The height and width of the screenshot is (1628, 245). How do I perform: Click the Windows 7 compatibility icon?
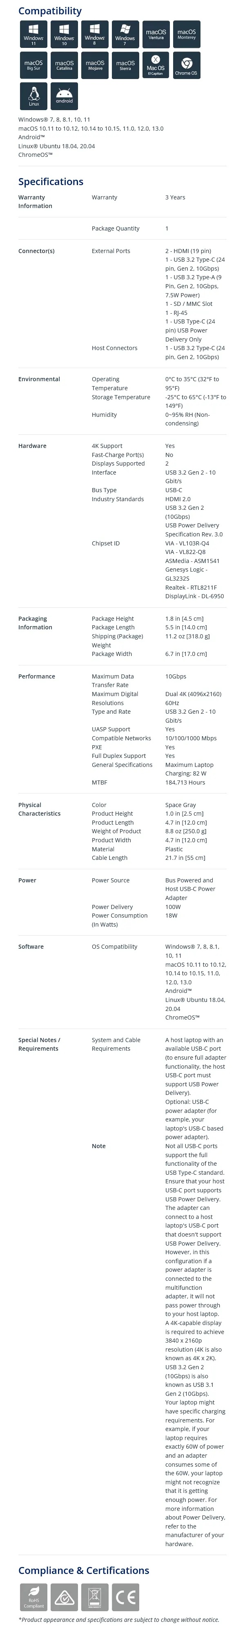(125, 34)
